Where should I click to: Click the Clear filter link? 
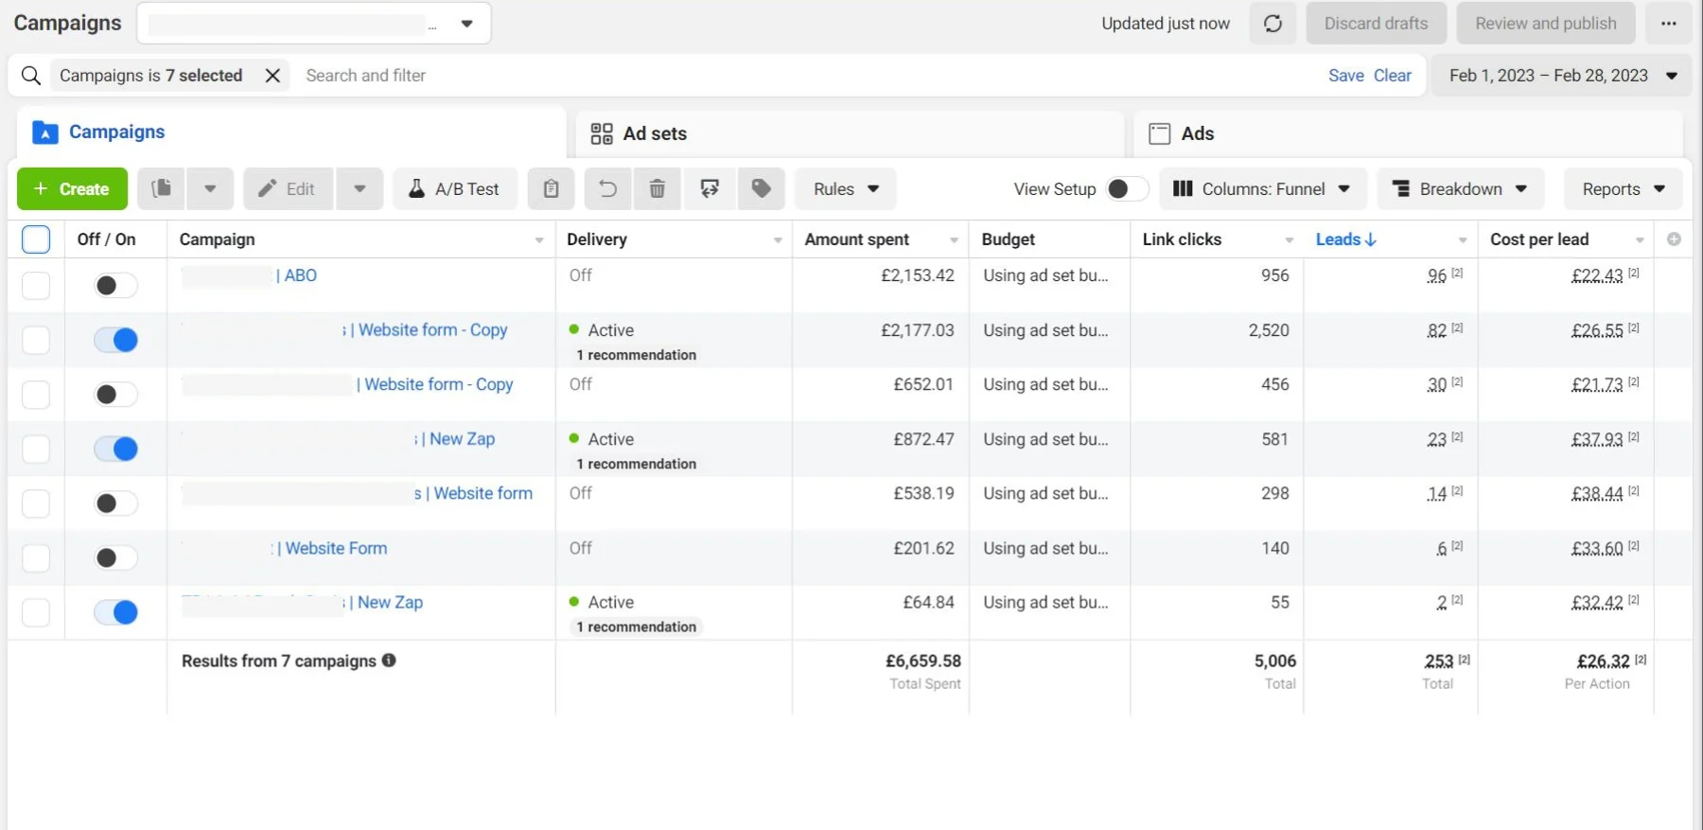click(x=1392, y=76)
